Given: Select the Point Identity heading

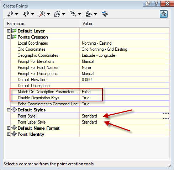Looking at the screenshot, I should [31, 134].
